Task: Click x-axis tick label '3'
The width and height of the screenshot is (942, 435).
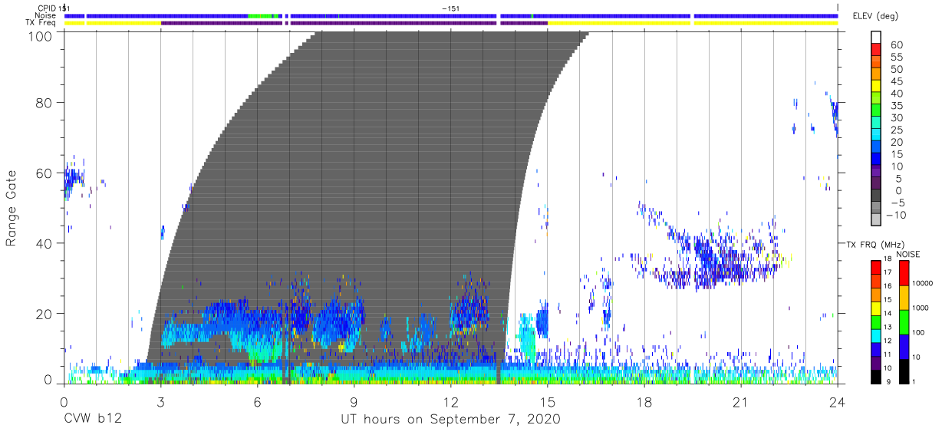Action: [160, 401]
